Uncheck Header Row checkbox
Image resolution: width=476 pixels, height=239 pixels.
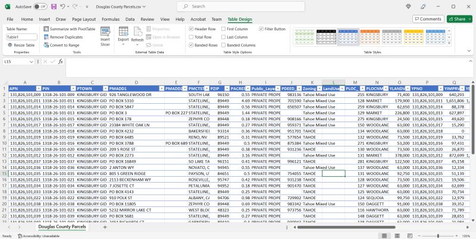point(191,29)
